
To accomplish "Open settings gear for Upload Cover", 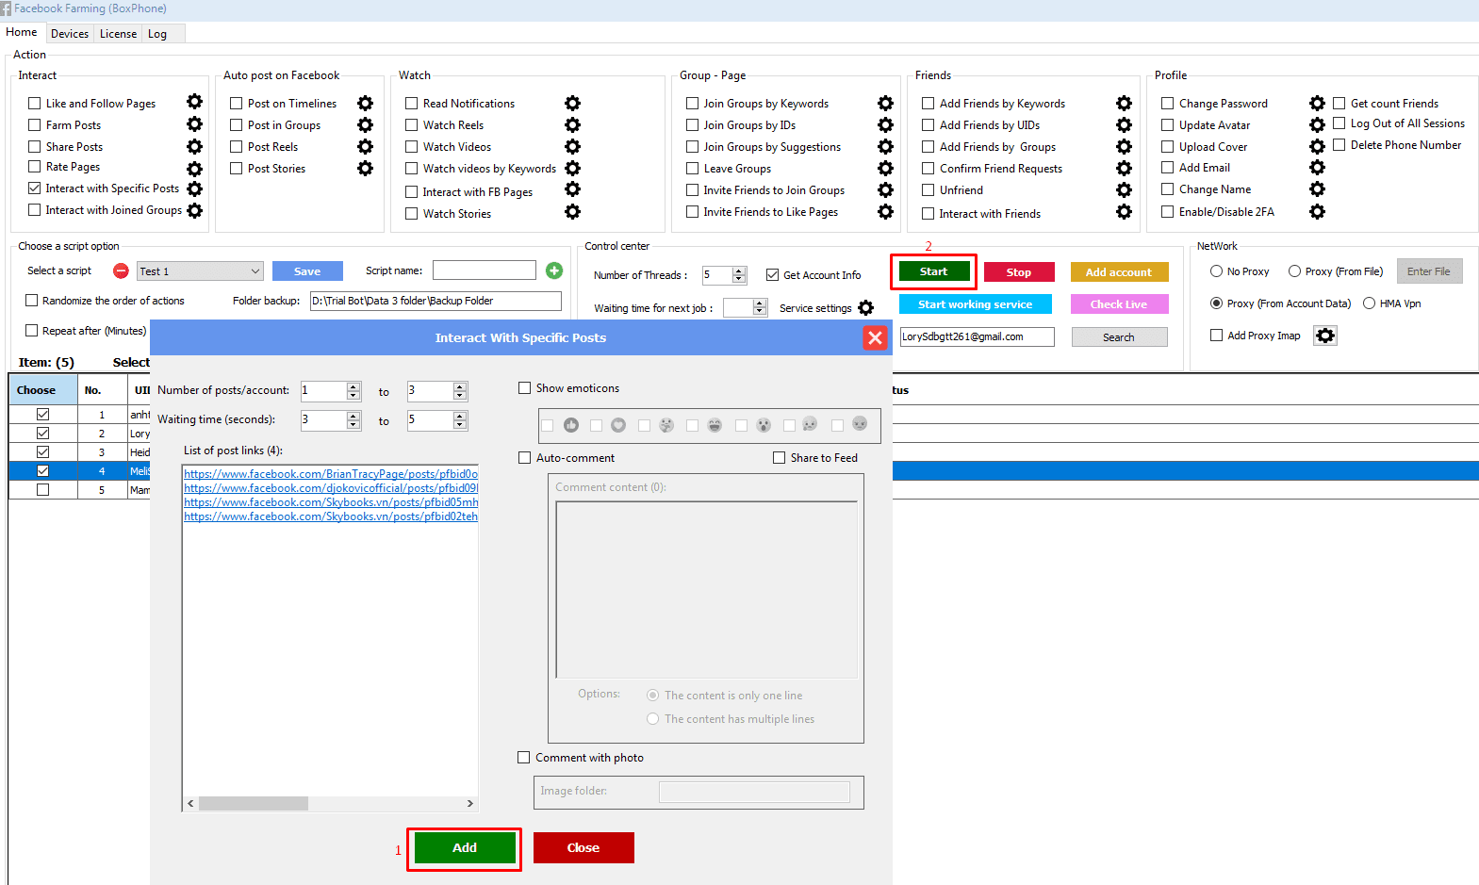I will (1317, 147).
